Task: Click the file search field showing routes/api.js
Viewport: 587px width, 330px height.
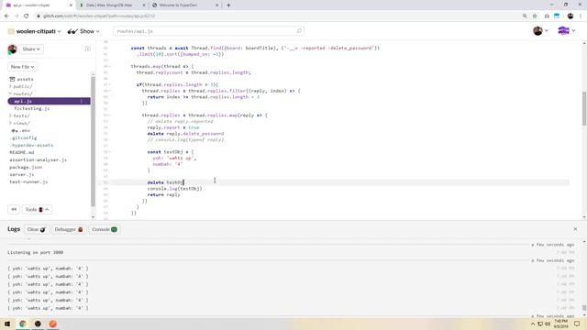Action: click(208, 31)
